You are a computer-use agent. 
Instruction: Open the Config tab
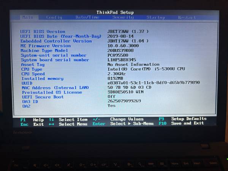pyautogui.click(x=54, y=17)
